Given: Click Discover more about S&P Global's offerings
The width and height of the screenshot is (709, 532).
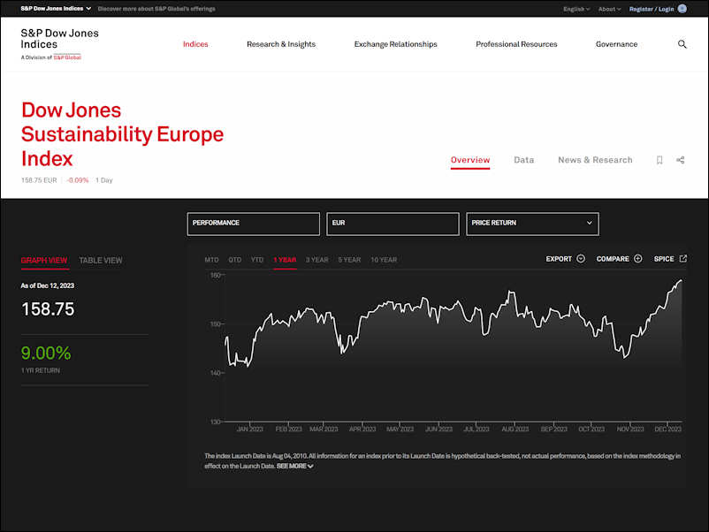Looking at the screenshot, I should click(x=156, y=9).
